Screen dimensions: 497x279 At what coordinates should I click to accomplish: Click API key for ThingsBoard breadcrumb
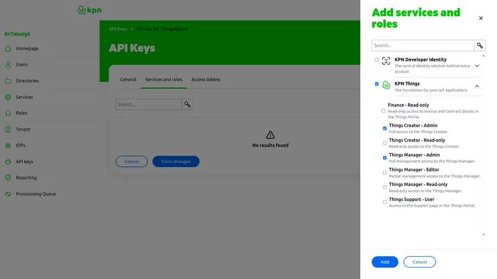tap(162, 29)
